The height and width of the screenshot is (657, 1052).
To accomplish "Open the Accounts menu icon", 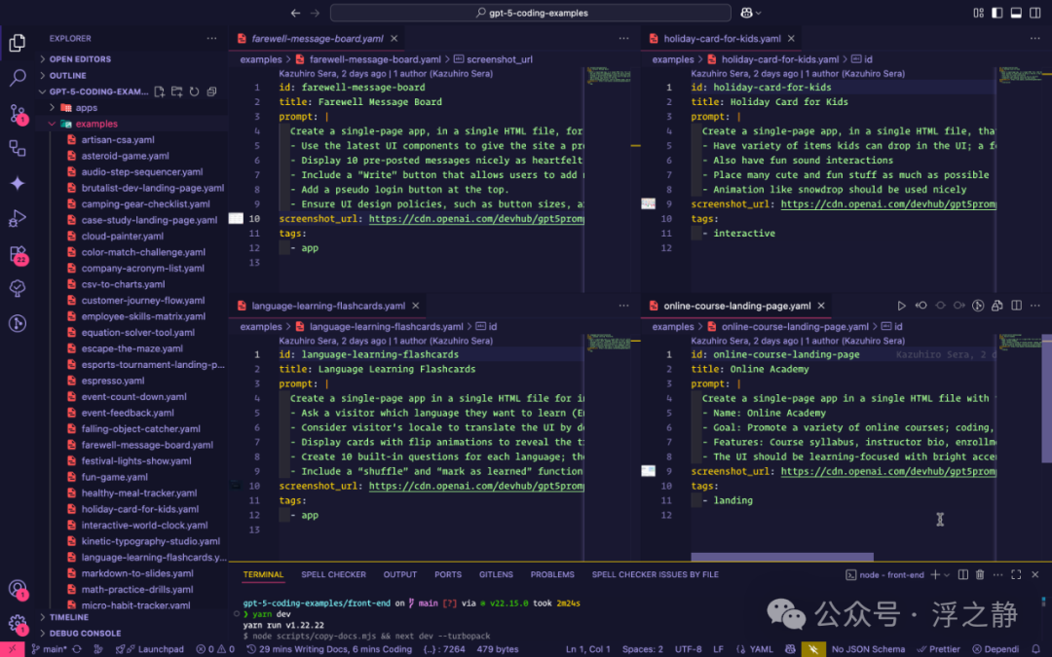I will point(18,589).
